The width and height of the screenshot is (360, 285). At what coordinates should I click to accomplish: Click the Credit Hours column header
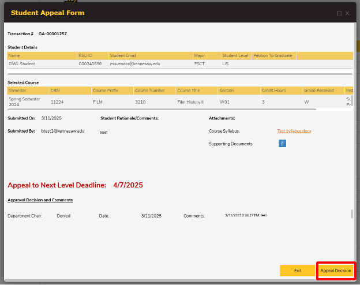pos(280,91)
